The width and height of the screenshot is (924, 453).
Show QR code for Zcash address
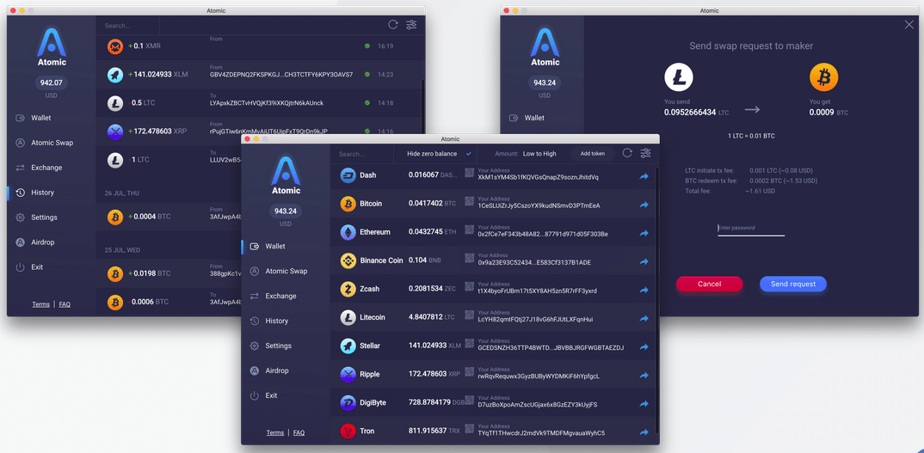pos(469,287)
